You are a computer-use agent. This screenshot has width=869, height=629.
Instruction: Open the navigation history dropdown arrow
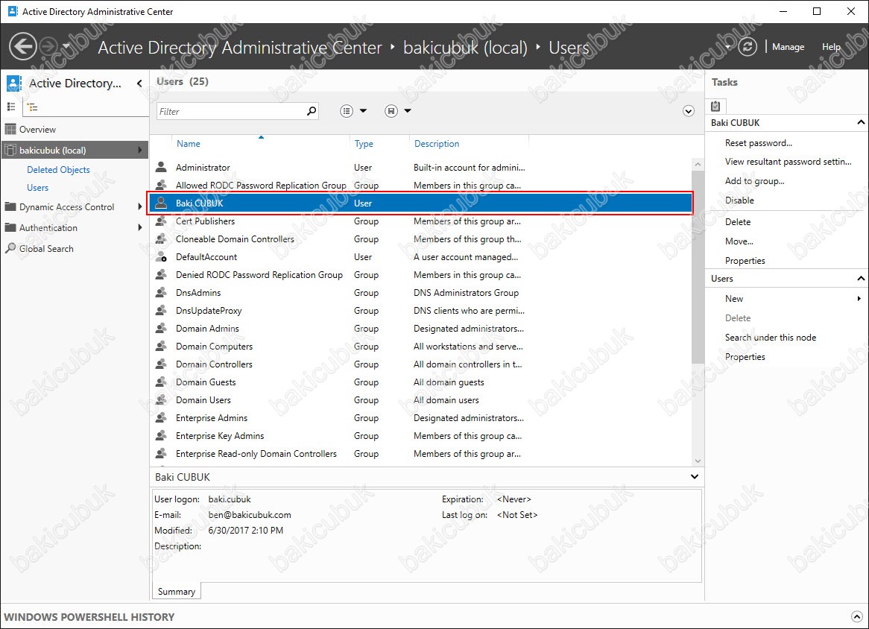click(x=66, y=46)
